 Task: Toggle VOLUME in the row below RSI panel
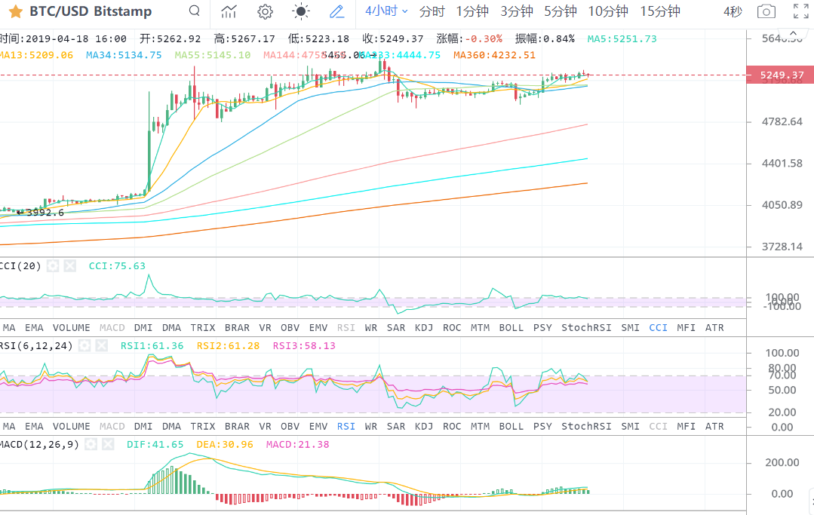click(72, 427)
